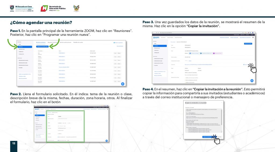Click Copiar la invitación a la reunión button

coord(209,137)
